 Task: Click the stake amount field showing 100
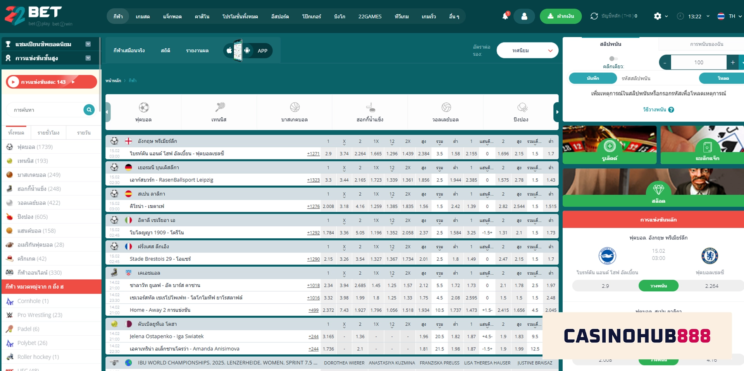pos(699,62)
